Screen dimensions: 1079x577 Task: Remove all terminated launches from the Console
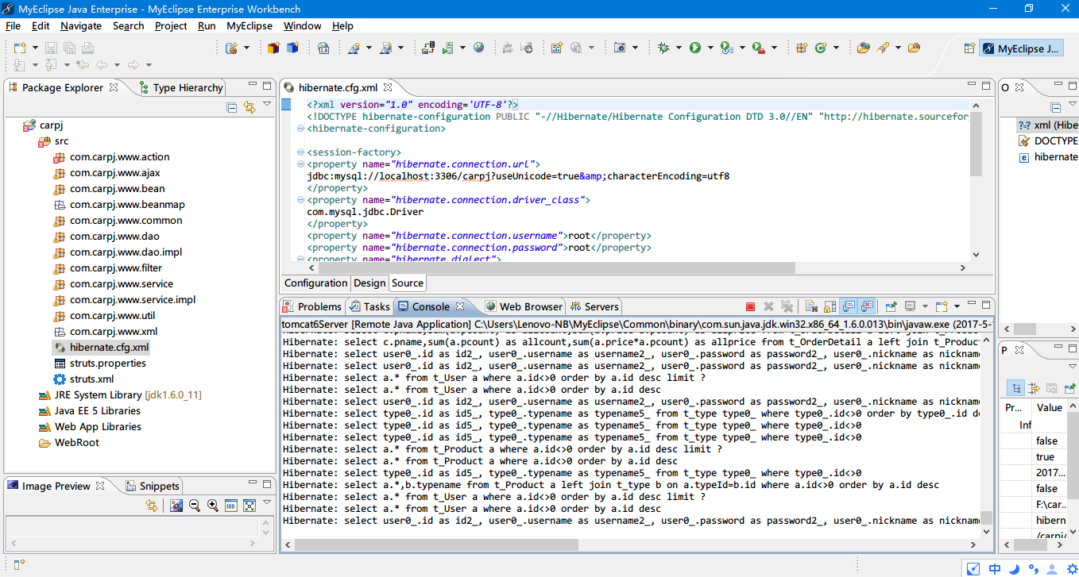pos(787,306)
